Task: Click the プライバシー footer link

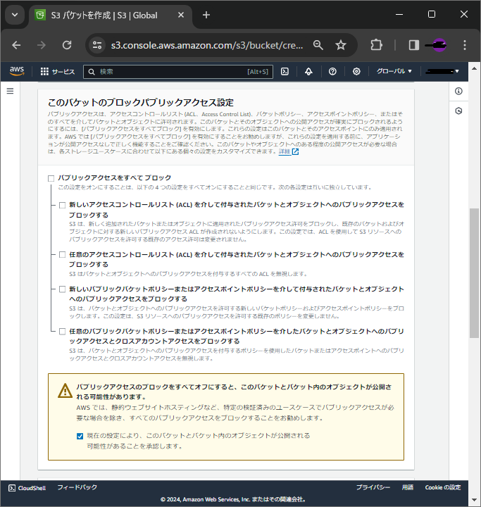Action: tap(373, 487)
